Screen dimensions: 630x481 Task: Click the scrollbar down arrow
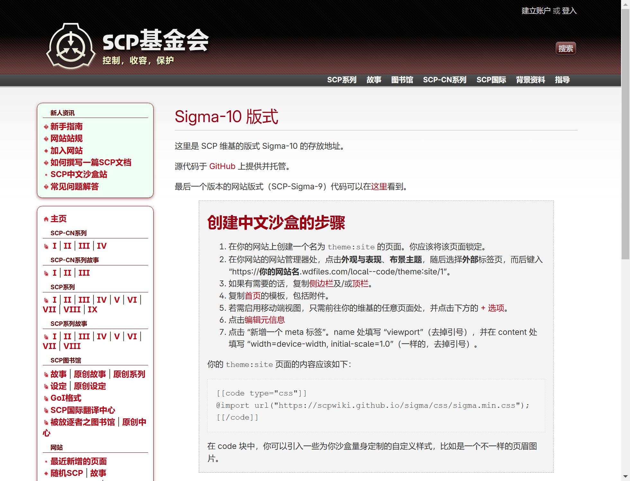coord(625,476)
